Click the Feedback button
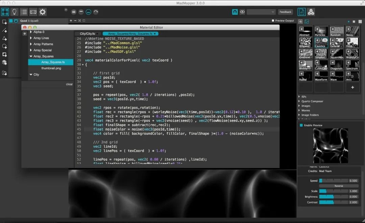This screenshot has height=223, width=365. (x=285, y=12)
